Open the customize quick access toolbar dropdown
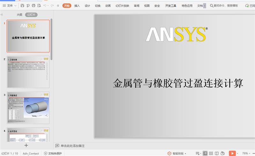The height and width of the screenshot is (156, 255). point(58,6)
